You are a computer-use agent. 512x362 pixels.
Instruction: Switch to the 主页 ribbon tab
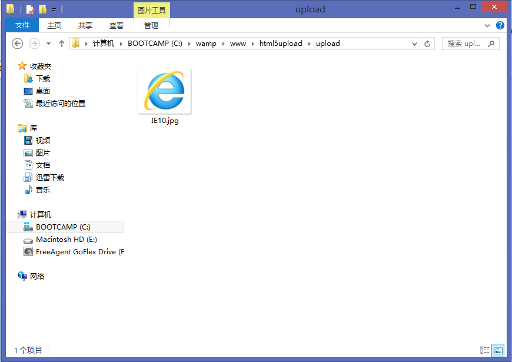[54, 25]
